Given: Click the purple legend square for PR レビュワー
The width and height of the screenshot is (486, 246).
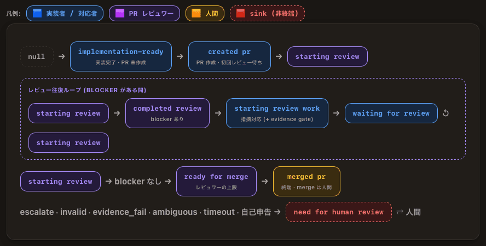Looking at the screenshot, I should click(120, 13).
